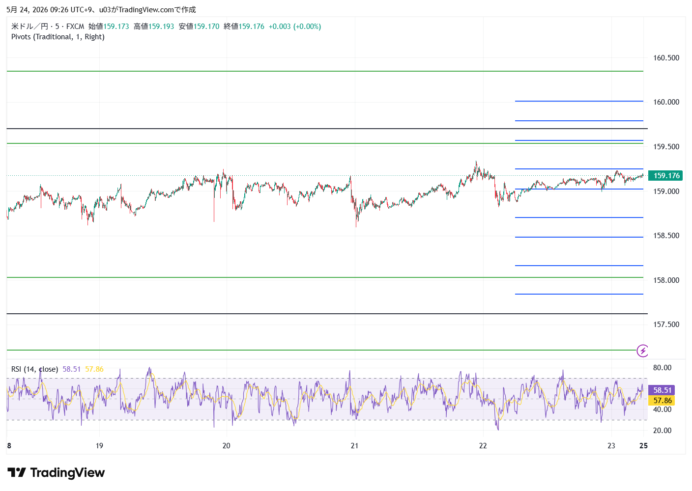The height and width of the screenshot is (491, 692).
Task: Click the TradingView logo icon at bottom
Action: click(x=17, y=473)
